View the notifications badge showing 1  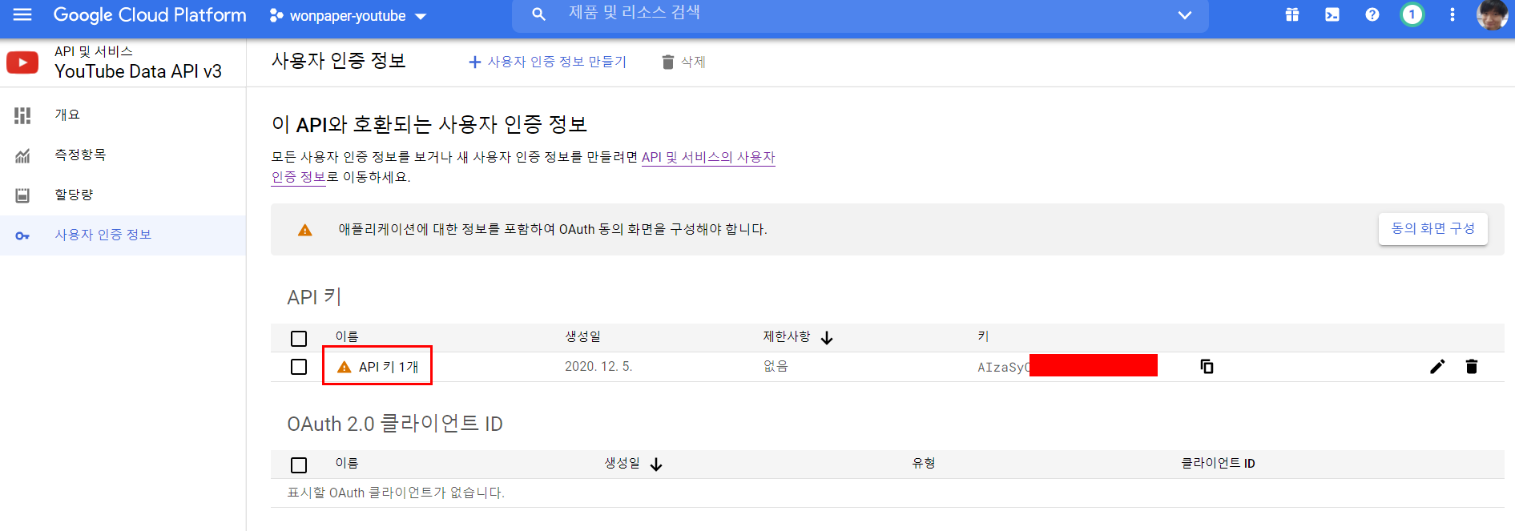[x=1412, y=14]
